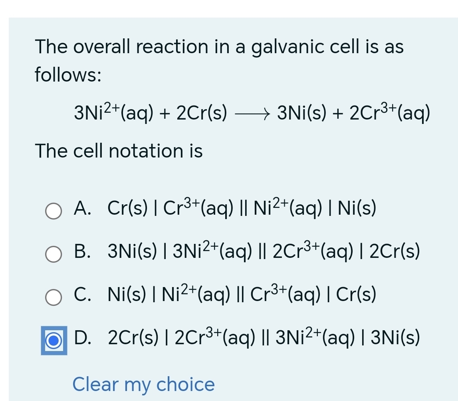Click the letter label 'C.'

[x=82, y=295]
